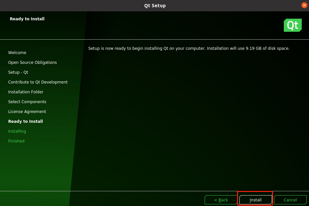Open the Contribute to Qt Development step
This screenshot has height=206, width=309.
click(38, 82)
